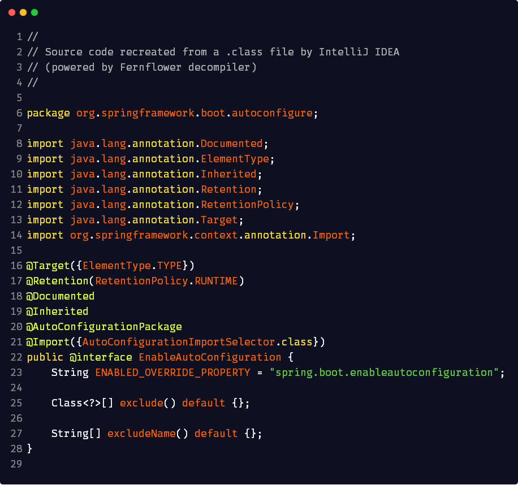Click the yellow minimize traffic light button

[x=23, y=12]
